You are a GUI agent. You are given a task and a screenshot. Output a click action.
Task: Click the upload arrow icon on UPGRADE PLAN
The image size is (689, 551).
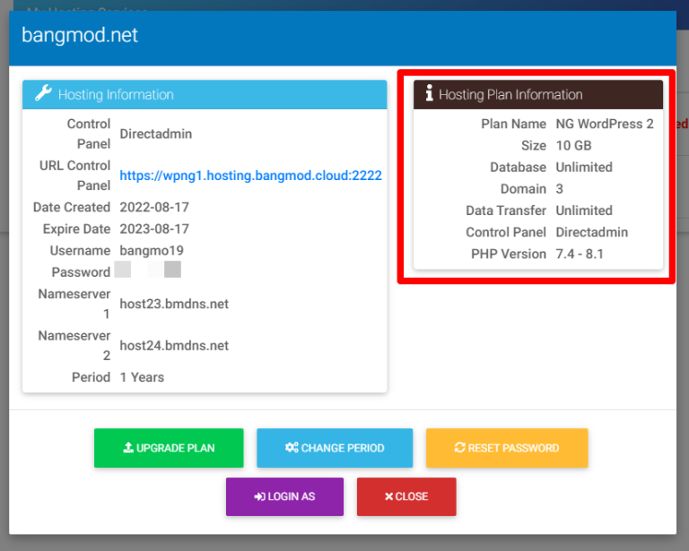[x=128, y=447]
